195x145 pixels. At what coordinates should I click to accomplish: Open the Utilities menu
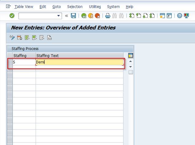95,7
